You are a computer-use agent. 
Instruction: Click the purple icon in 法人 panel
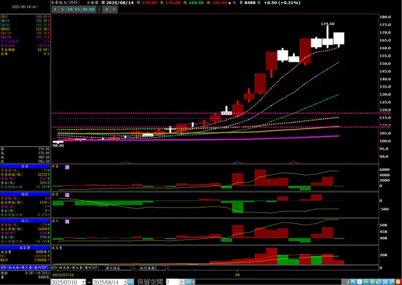[67, 222]
